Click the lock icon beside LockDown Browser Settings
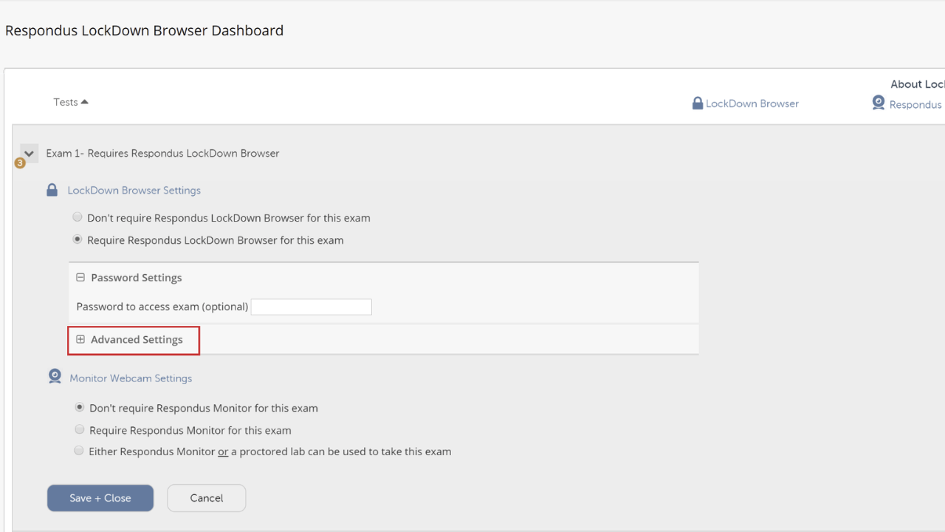The width and height of the screenshot is (945, 532). click(x=52, y=190)
